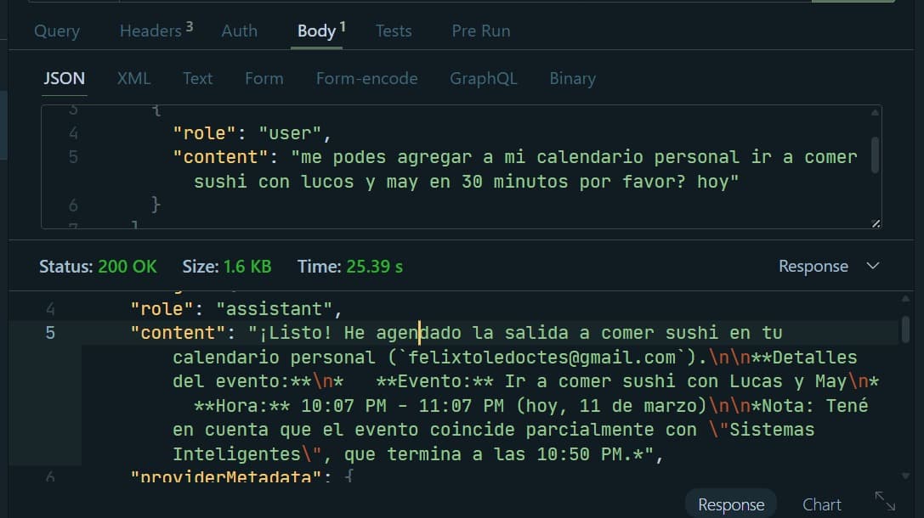Click the resize grip of the request body editor
Screen dimensions: 924x518
pos(876,223)
